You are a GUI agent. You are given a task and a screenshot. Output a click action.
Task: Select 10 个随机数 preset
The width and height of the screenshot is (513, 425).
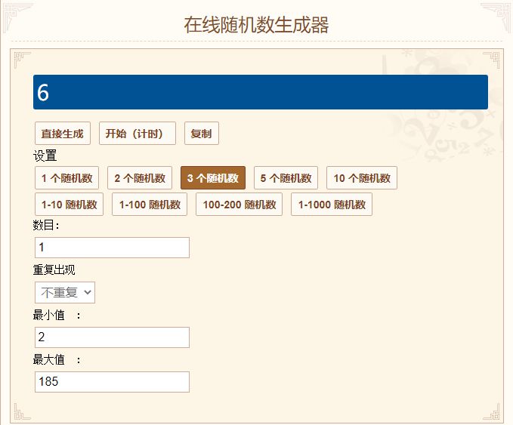point(362,178)
